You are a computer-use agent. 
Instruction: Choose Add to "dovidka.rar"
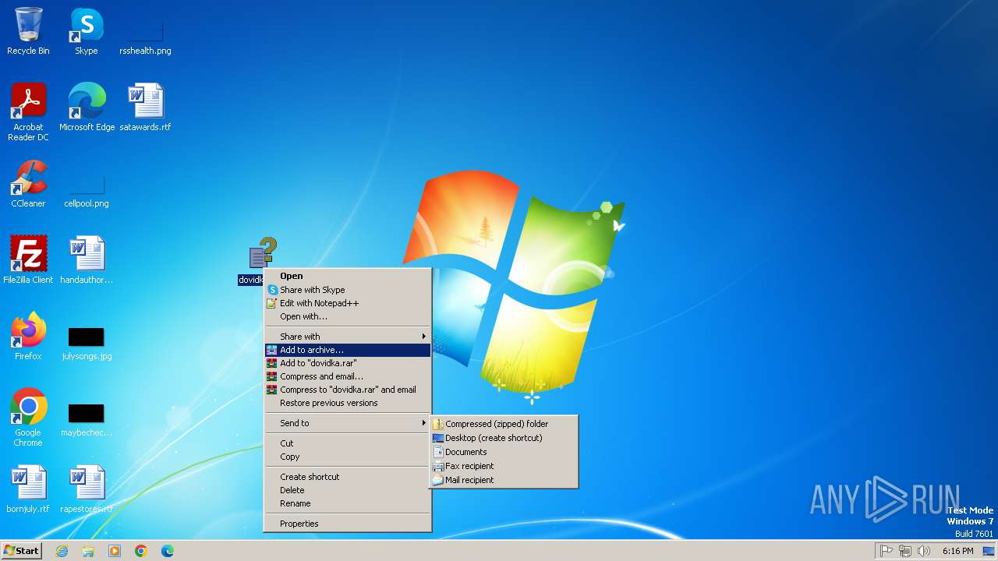pos(348,363)
